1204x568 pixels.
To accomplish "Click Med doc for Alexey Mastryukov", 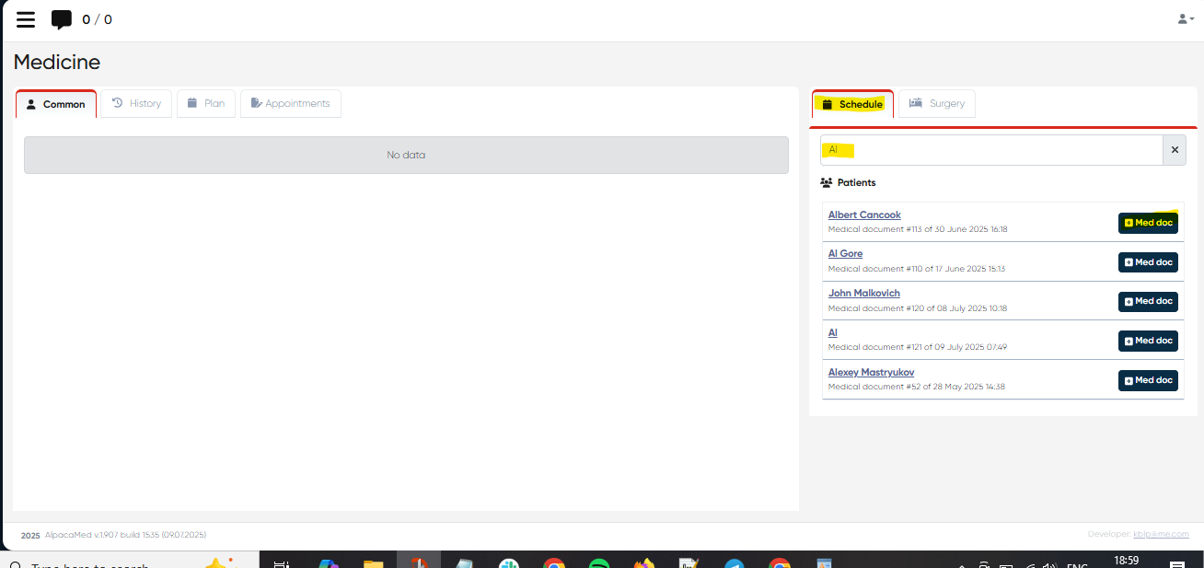I will (1148, 380).
